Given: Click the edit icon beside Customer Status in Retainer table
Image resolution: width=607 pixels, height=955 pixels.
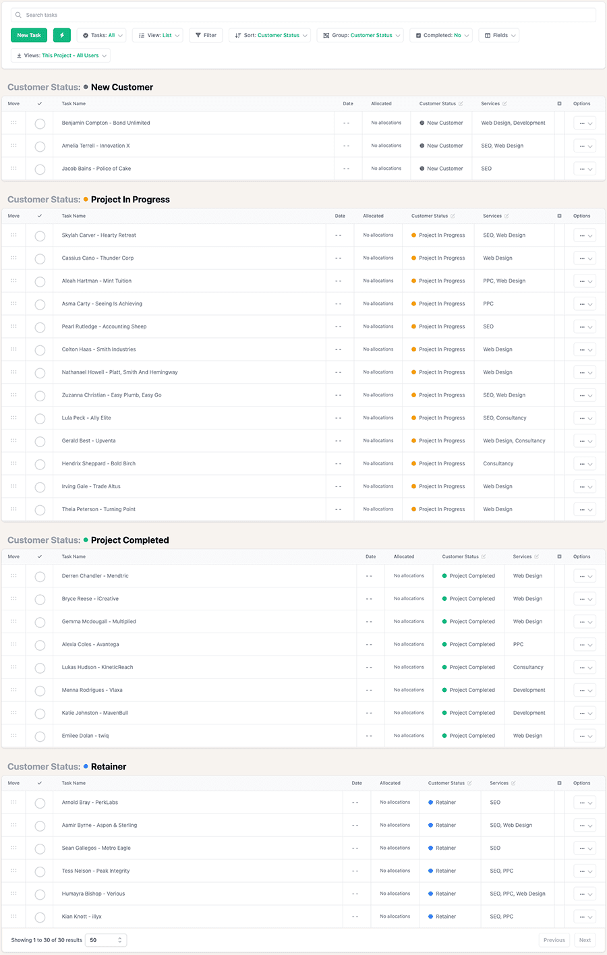Looking at the screenshot, I should pyautogui.click(x=469, y=783).
